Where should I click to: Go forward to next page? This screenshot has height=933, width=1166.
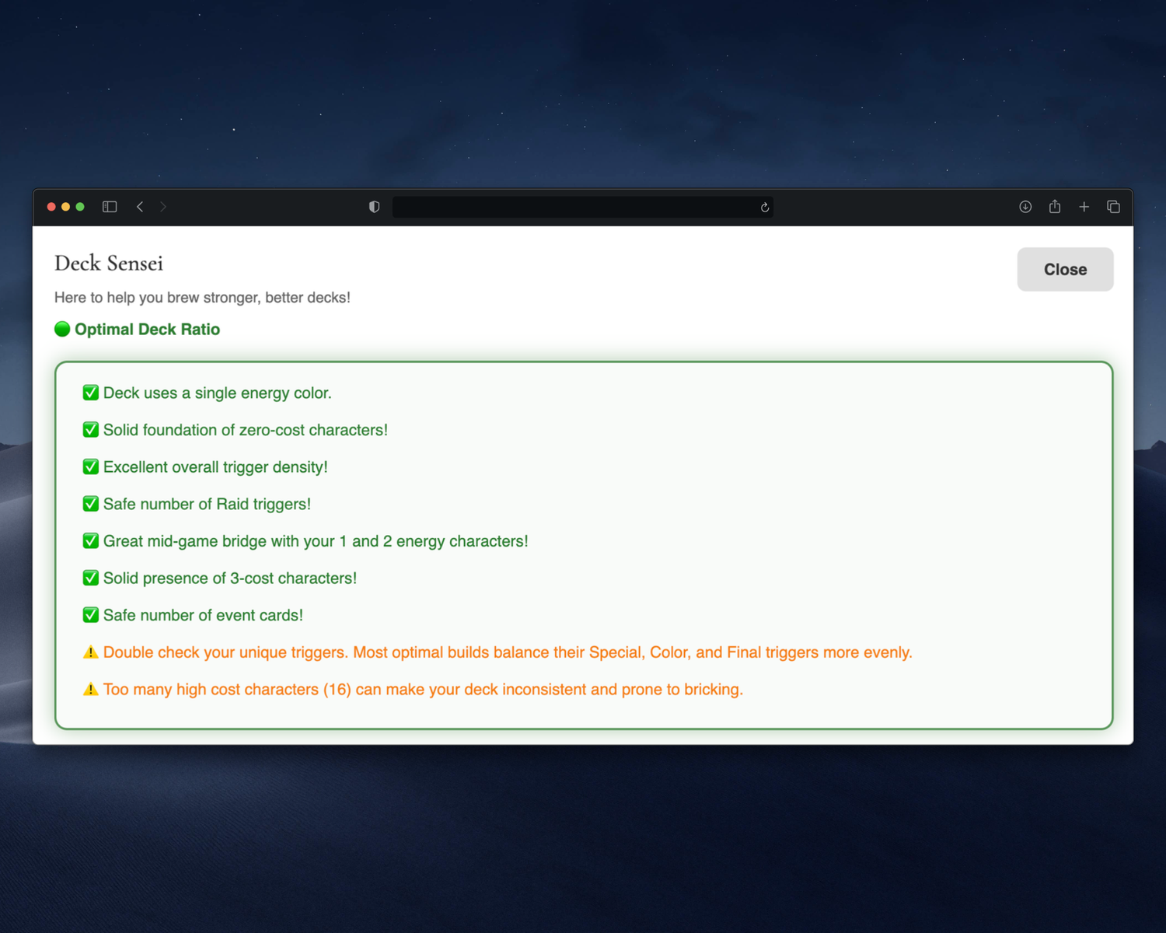tap(163, 206)
